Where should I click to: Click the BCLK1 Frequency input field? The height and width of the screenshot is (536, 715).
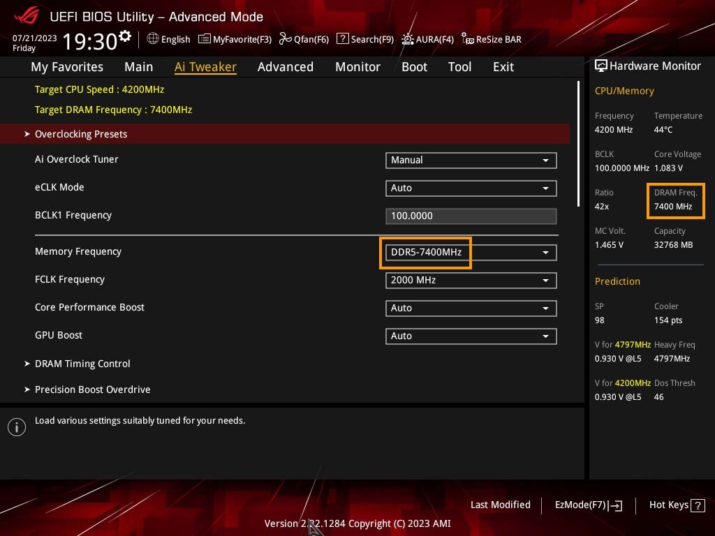pos(471,216)
